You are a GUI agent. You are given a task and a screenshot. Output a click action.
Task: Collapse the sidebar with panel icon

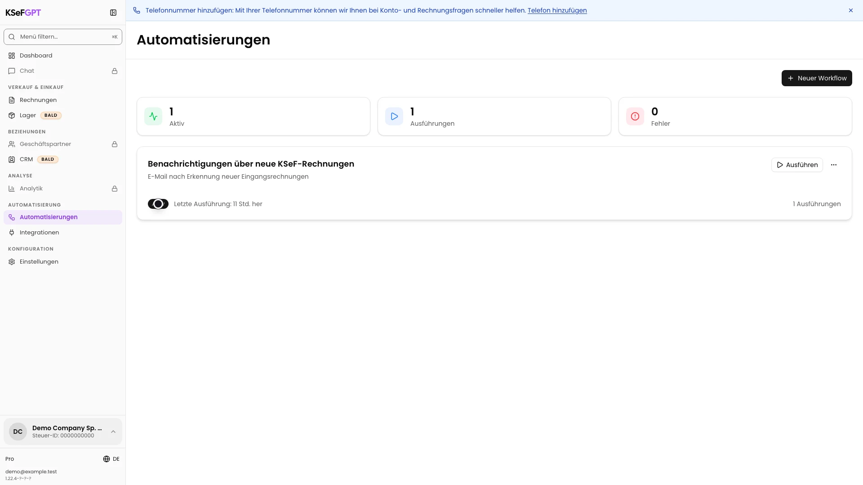(x=113, y=13)
